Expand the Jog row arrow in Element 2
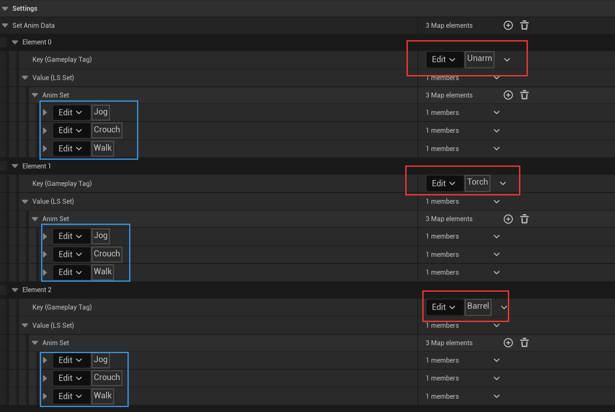 (x=45, y=360)
